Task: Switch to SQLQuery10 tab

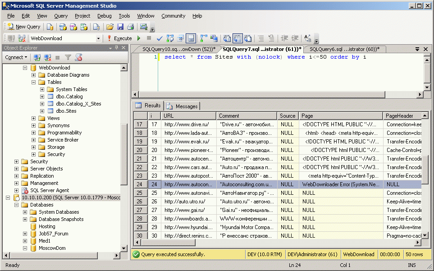Action: tap(178, 49)
